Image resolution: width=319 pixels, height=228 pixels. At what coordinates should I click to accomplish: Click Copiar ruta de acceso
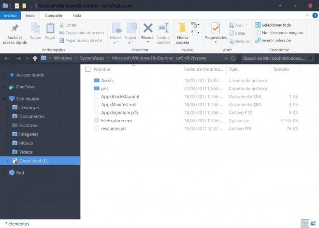click(81, 33)
